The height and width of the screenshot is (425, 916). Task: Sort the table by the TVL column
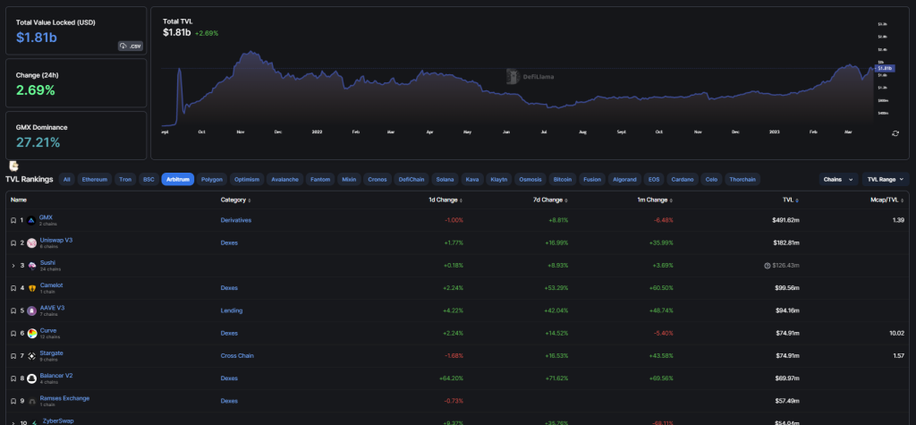coord(791,200)
